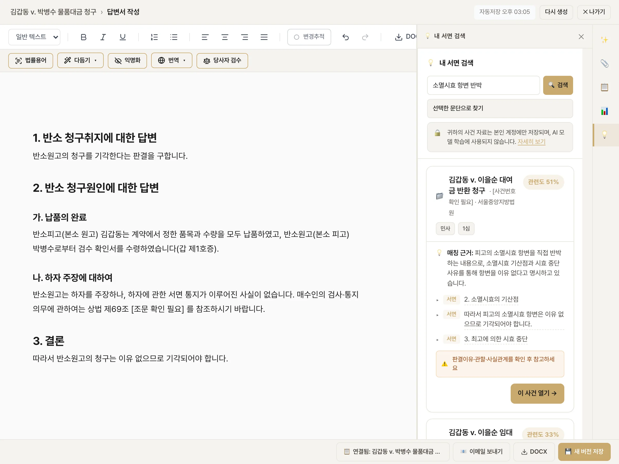
Task: Align text to the right
Action: coord(245,37)
